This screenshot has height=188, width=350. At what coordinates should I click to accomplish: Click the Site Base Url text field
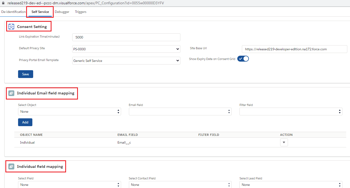(294, 49)
